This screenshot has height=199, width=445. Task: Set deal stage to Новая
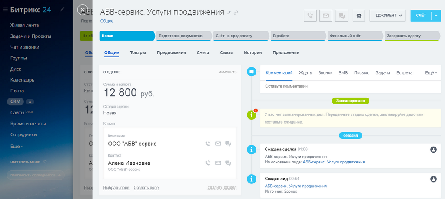point(127,36)
